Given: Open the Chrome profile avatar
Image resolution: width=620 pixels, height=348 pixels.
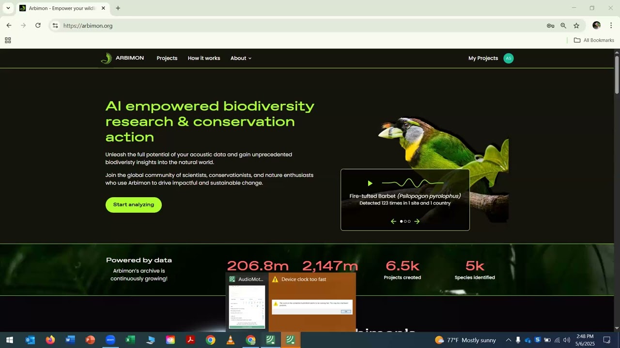Looking at the screenshot, I should [x=596, y=26].
